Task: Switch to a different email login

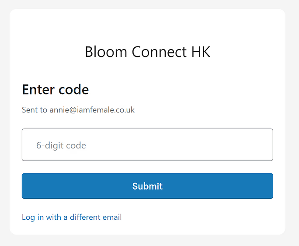Action: tap(72, 217)
